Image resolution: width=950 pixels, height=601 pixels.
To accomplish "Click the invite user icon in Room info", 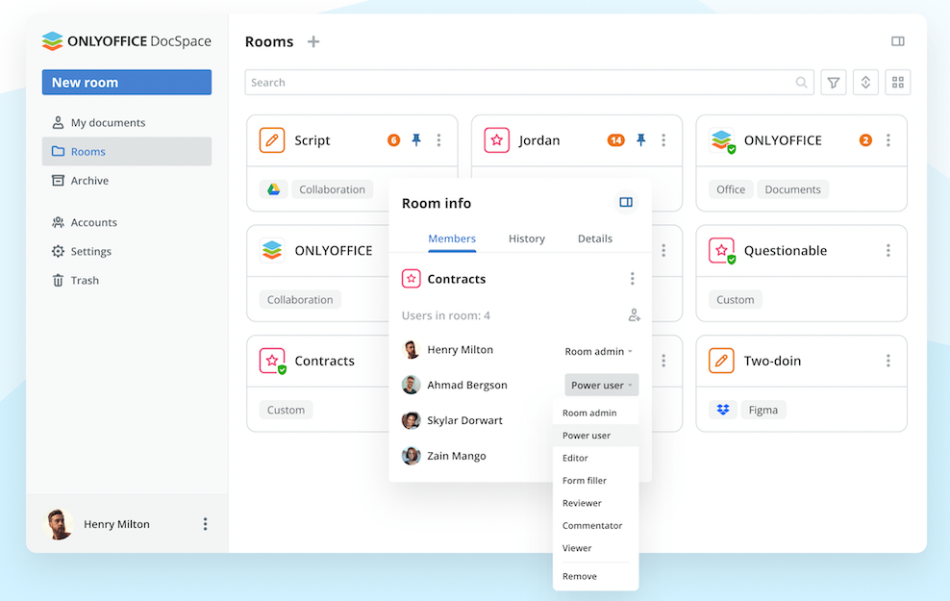I will [x=633, y=314].
